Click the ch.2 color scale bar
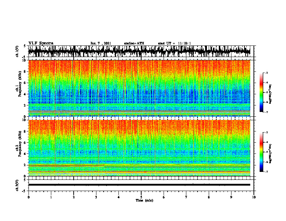This screenshot has height=221, width=286. click(x=261, y=152)
